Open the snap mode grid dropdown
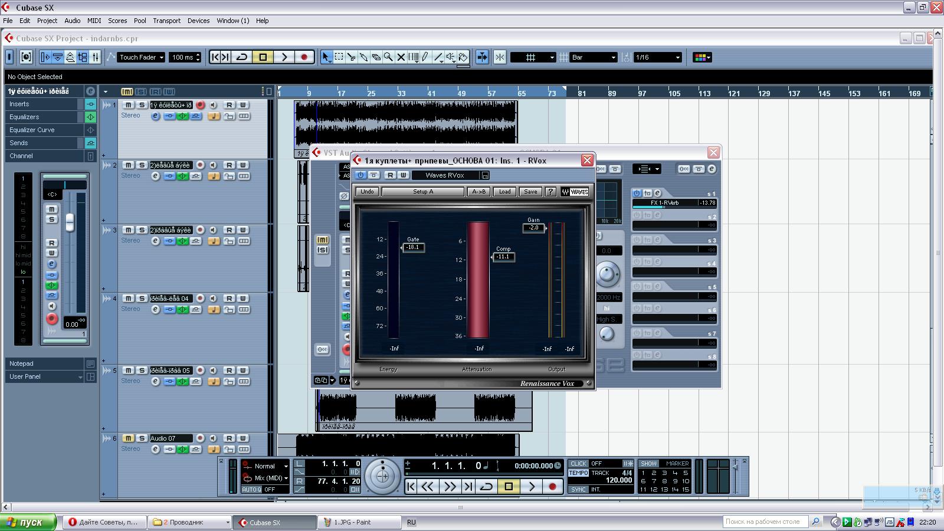The width and height of the screenshot is (944, 531). coord(533,57)
